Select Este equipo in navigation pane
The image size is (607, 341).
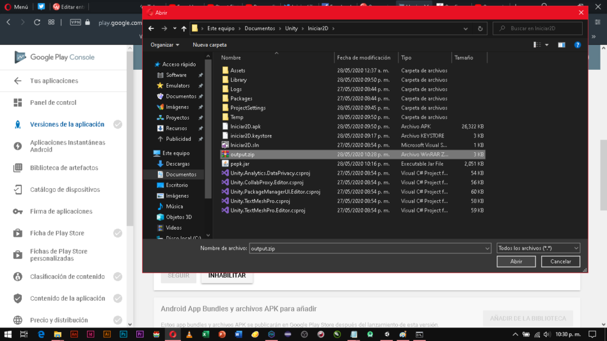point(175,153)
